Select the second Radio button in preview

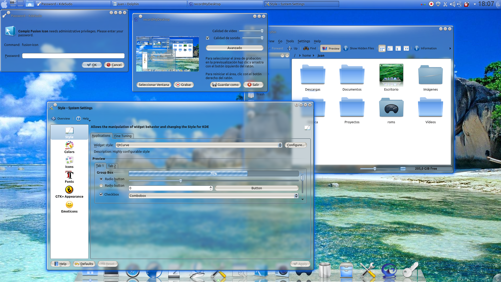[101, 186]
